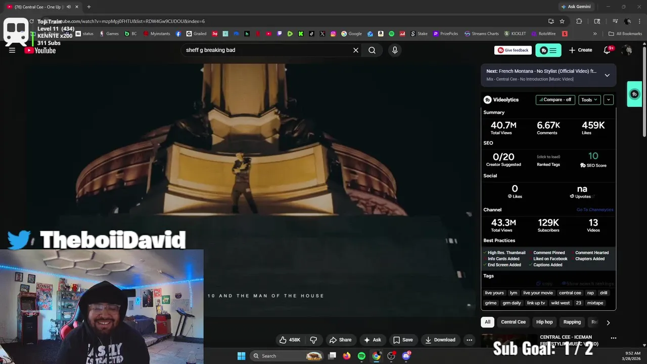Select the Central Cee filter chip
Image resolution: width=647 pixels, height=364 pixels.
(513, 322)
